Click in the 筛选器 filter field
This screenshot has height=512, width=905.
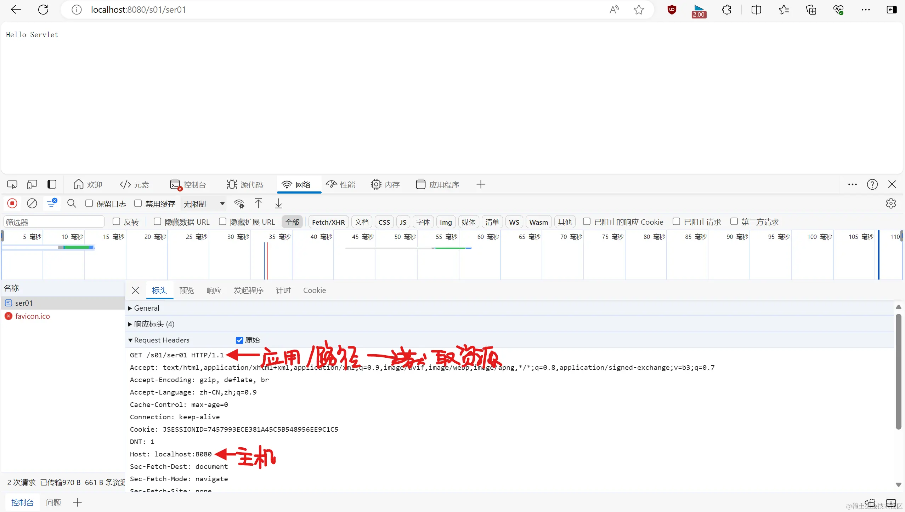(54, 222)
